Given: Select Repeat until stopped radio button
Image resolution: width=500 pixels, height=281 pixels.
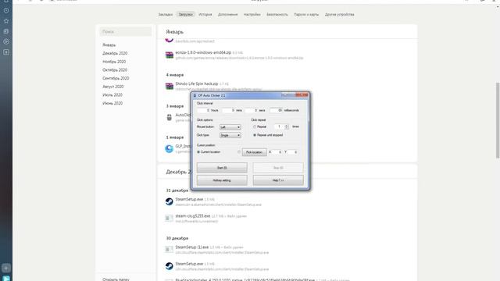Looking at the screenshot, I should (255, 135).
